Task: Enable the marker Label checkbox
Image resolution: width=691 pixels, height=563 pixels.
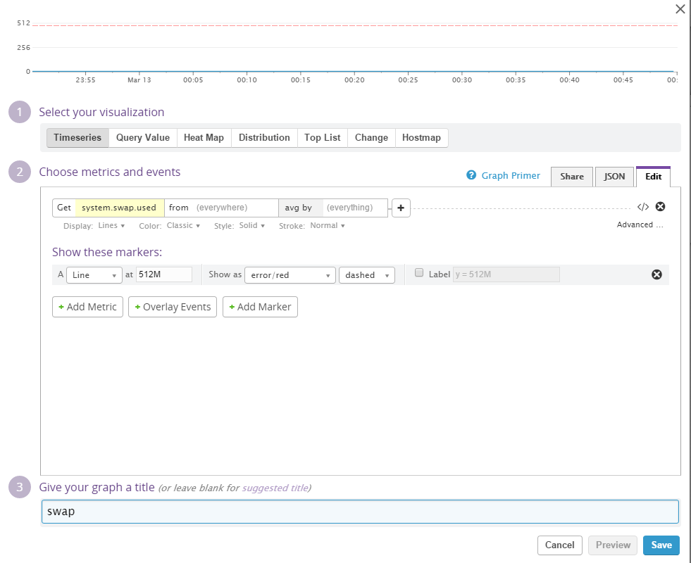Action: pos(419,273)
